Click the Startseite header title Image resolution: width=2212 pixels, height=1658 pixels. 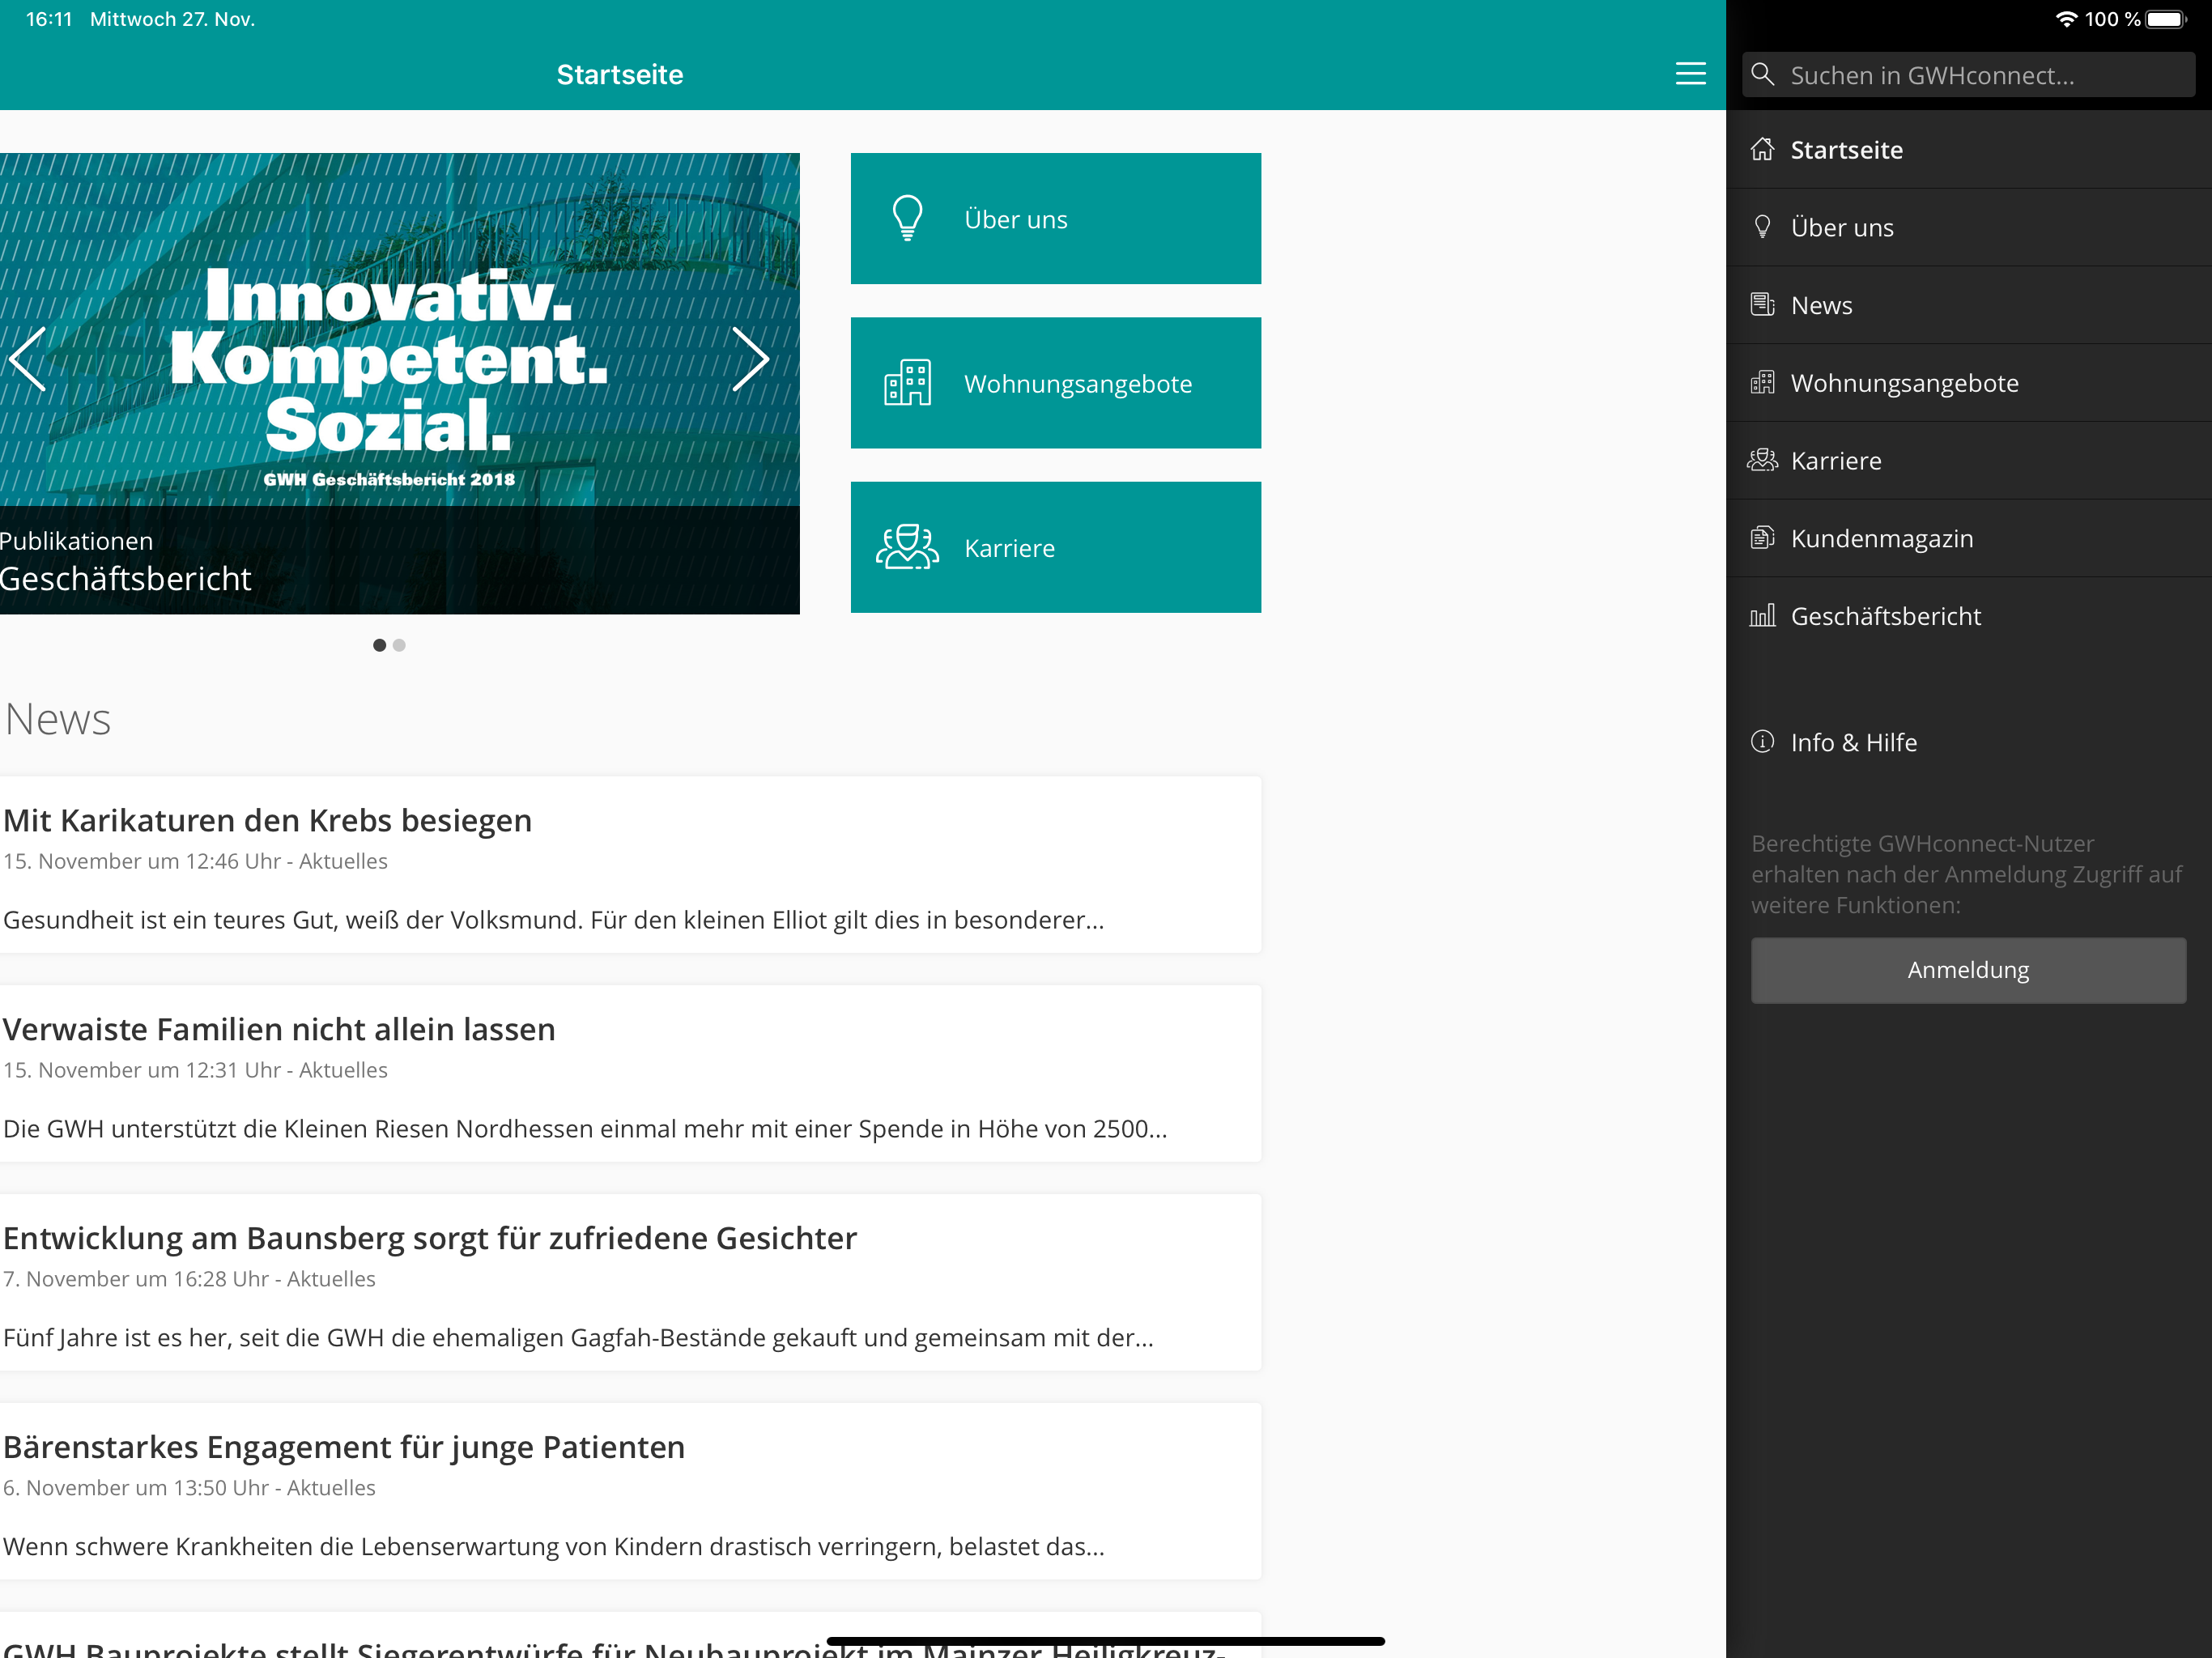[x=620, y=74]
